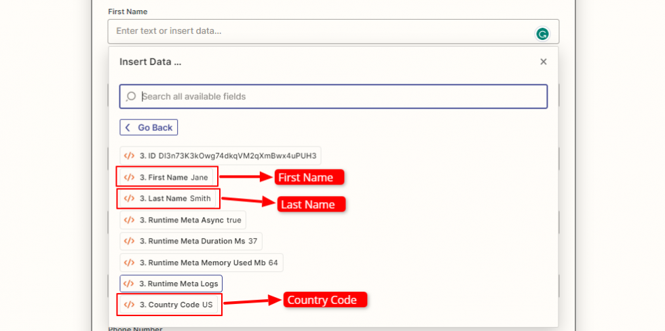Image resolution: width=665 pixels, height=331 pixels.
Task: Click code icon beside 3. ID
Action: [129, 155]
